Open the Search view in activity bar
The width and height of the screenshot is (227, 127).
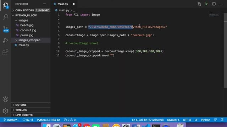6,17
